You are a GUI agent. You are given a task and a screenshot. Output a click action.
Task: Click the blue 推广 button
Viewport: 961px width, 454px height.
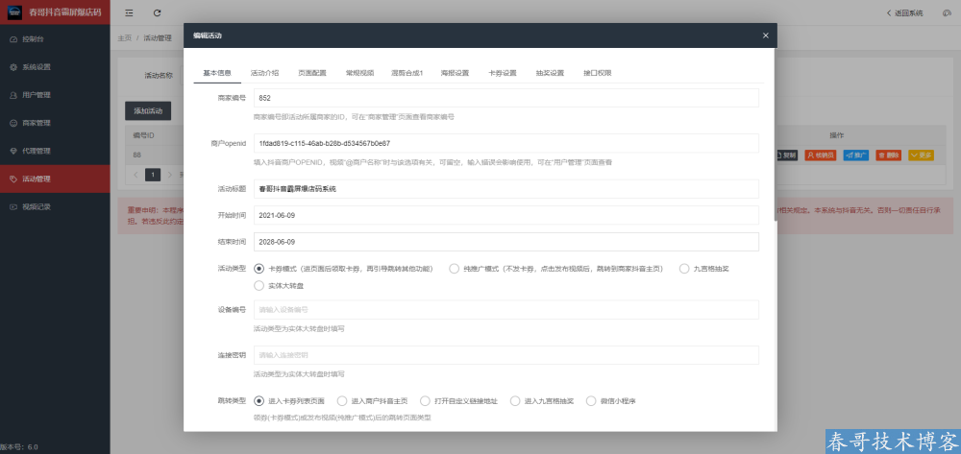(856, 155)
